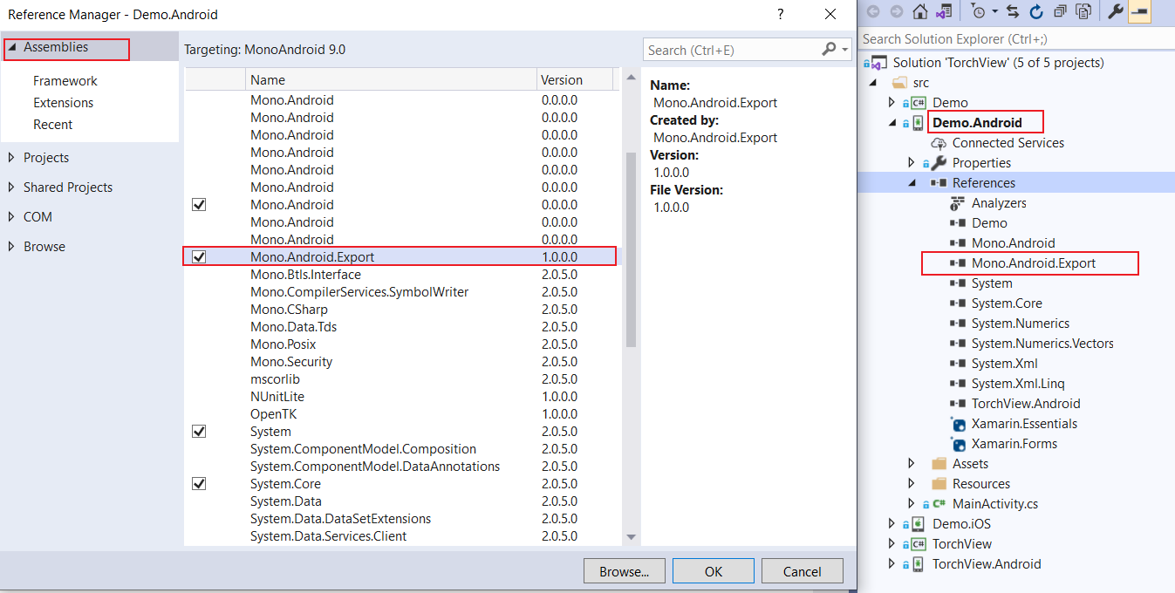
Task: Uncheck the checked Mono.Android 0.0.0.0 checkbox
Action: [199, 204]
